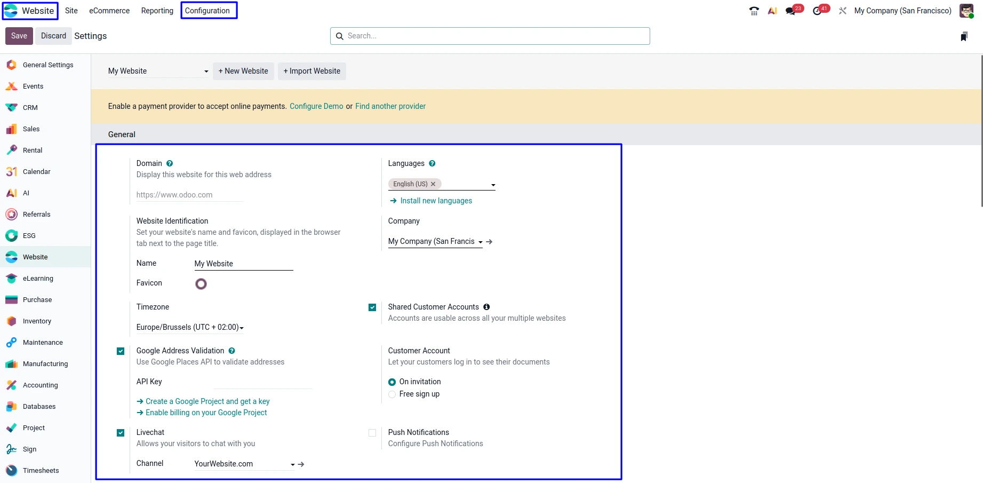This screenshot has width=983, height=483.
Task: Expand the Livechat Channel dropdown
Action: tap(245, 464)
